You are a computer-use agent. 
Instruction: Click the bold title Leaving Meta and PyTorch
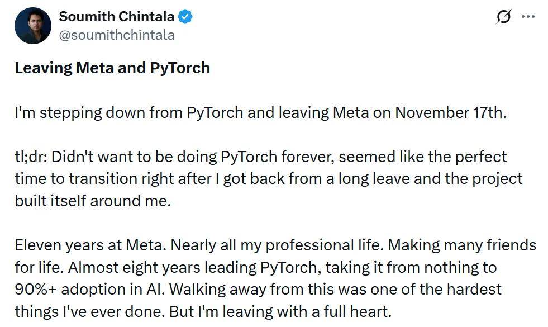click(112, 67)
